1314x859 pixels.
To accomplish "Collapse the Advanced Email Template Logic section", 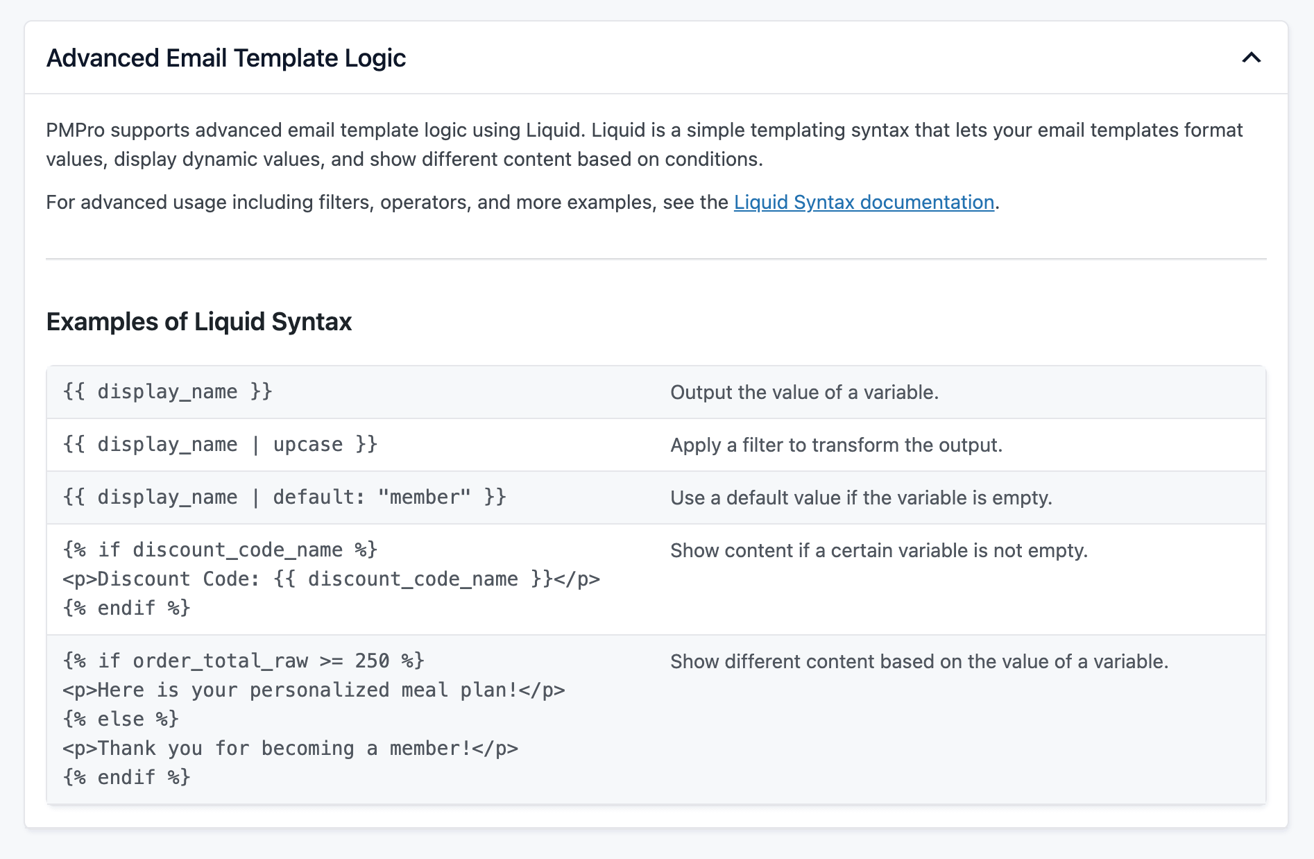I will 1252,58.
